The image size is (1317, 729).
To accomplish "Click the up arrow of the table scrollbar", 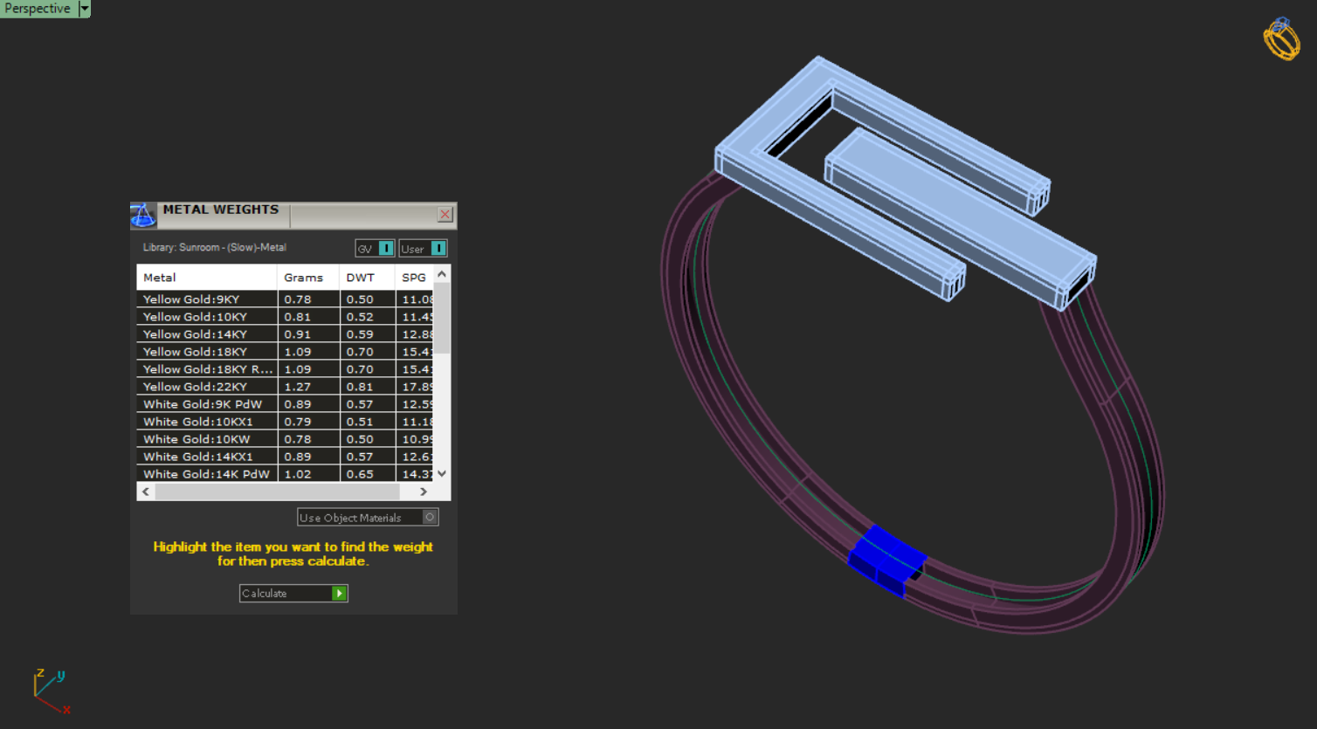I will coord(442,274).
